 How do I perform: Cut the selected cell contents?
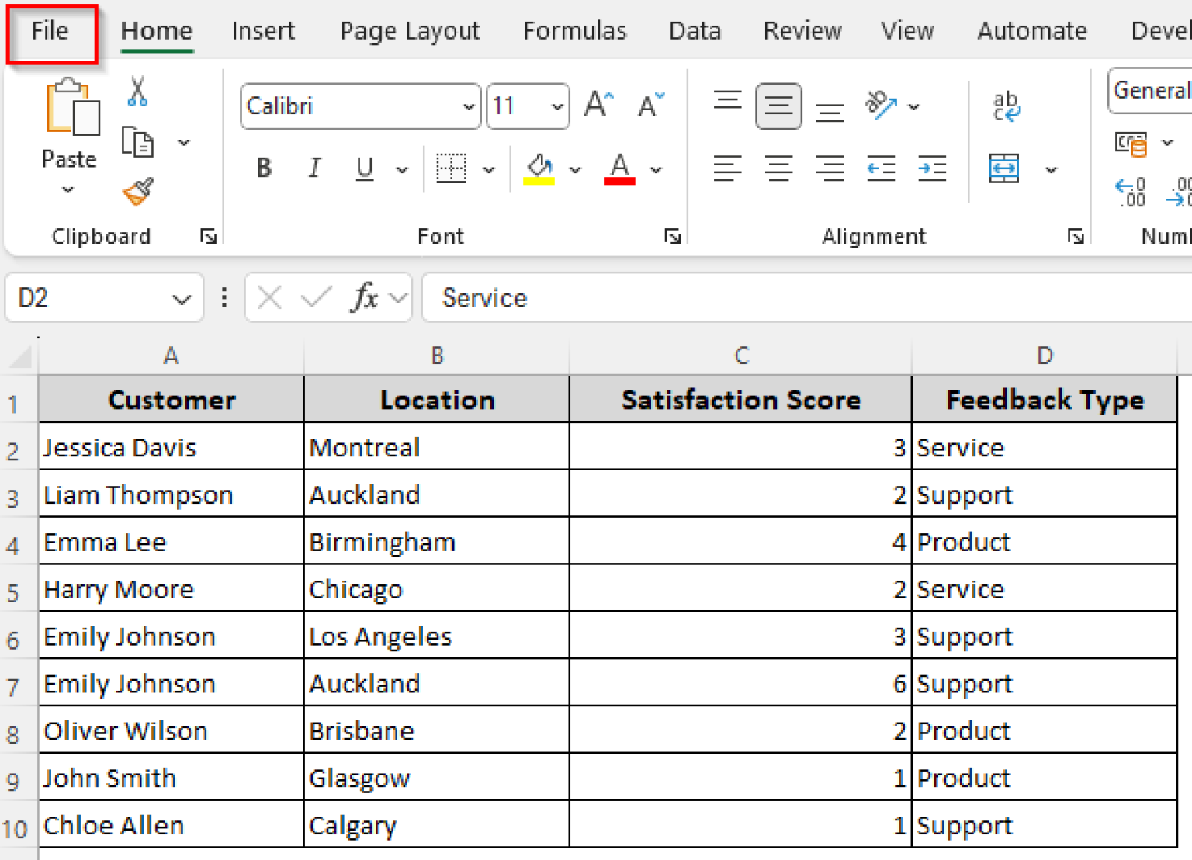[x=136, y=92]
